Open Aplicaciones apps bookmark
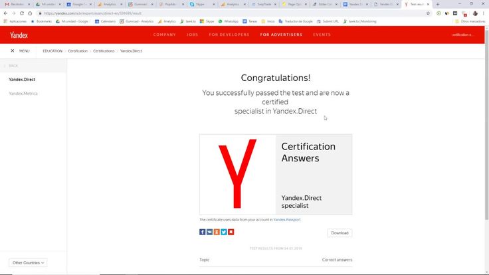The height and width of the screenshot is (275, 489). (15, 21)
